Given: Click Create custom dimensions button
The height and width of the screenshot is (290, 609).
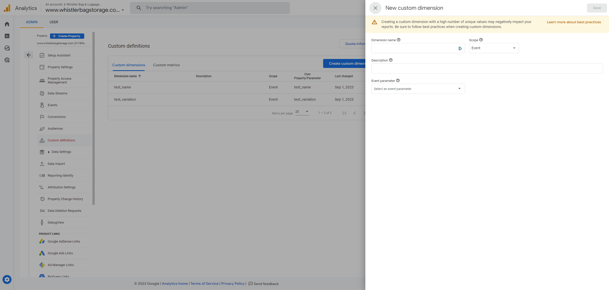Looking at the screenshot, I should tap(344, 63).
